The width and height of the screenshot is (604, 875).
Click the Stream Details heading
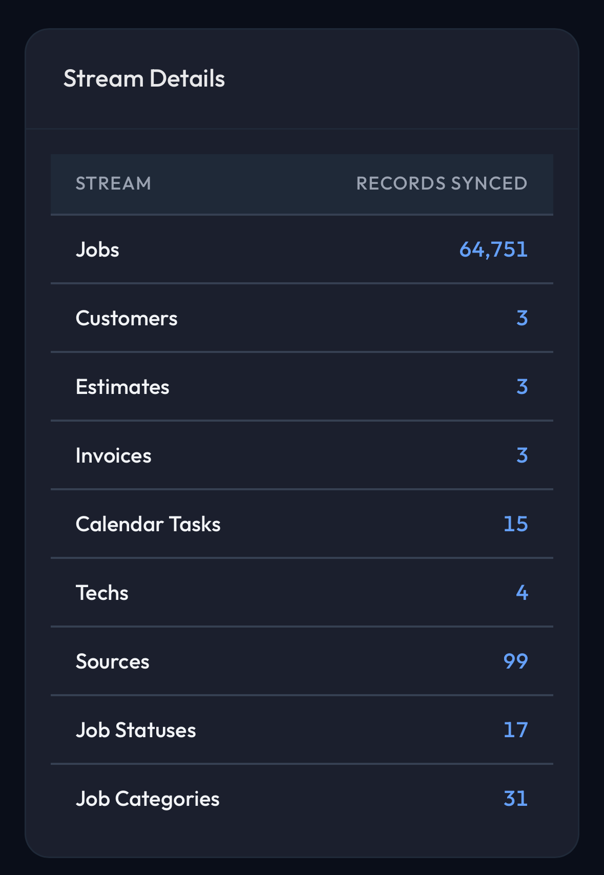click(x=144, y=79)
